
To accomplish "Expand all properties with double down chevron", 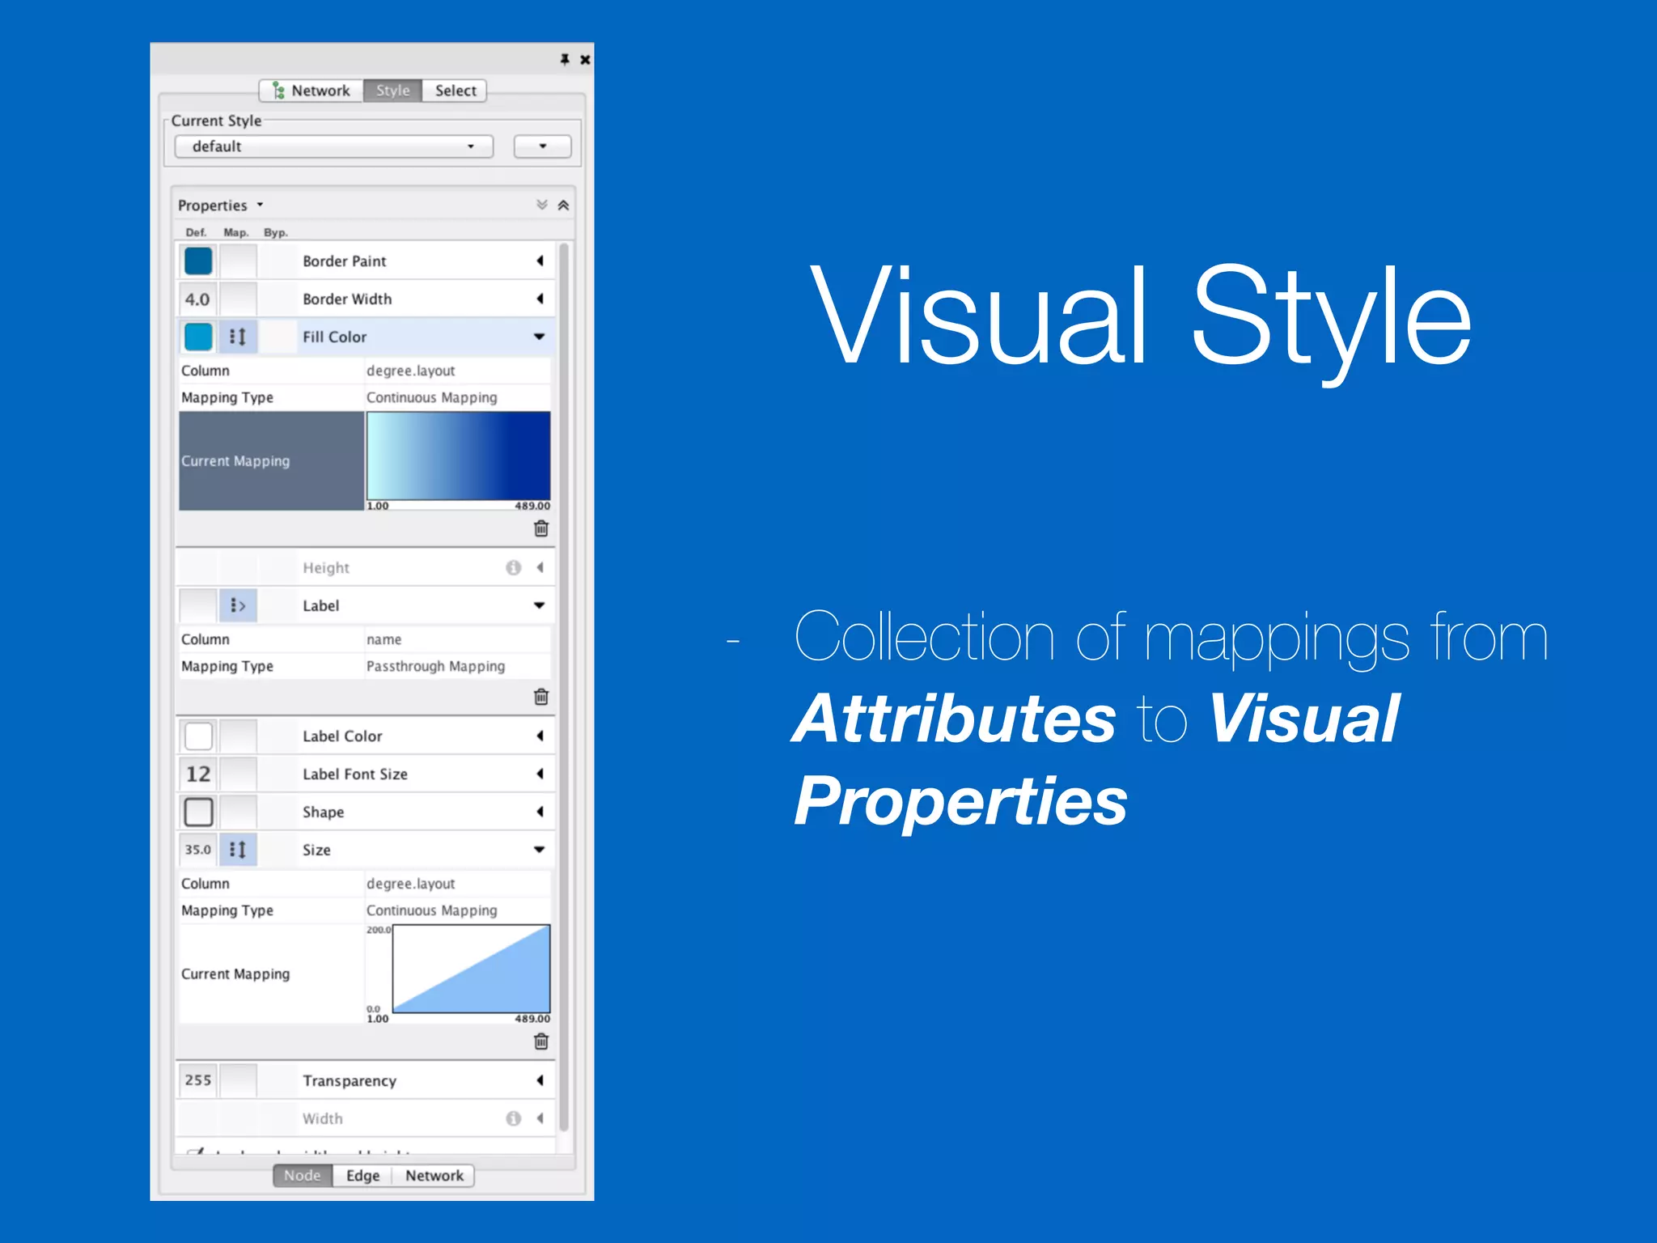I will tap(542, 205).
